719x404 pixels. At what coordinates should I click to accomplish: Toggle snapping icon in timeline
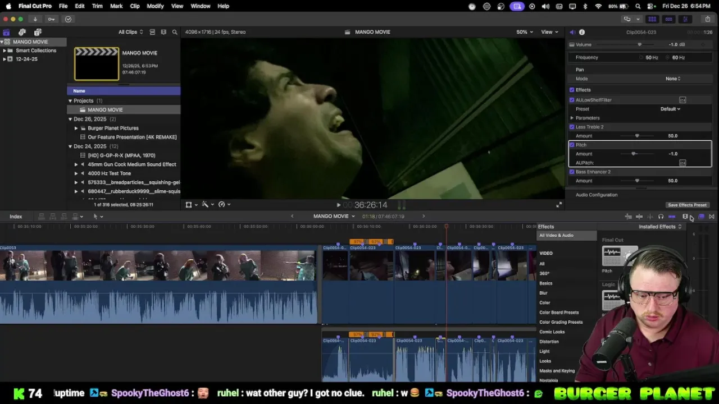pyautogui.click(x=671, y=217)
